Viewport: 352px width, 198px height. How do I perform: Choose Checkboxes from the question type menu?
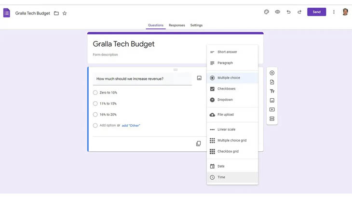(x=226, y=89)
